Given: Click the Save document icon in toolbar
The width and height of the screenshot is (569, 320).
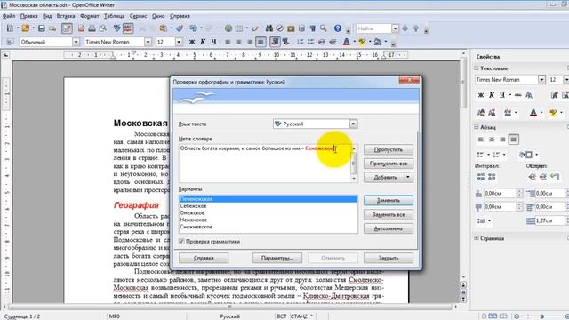Looking at the screenshot, I should (42, 28).
